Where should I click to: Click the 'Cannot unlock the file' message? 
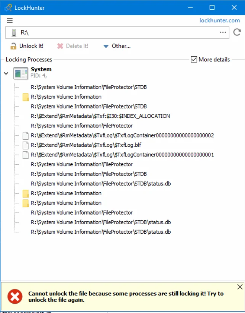click(126, 297)
